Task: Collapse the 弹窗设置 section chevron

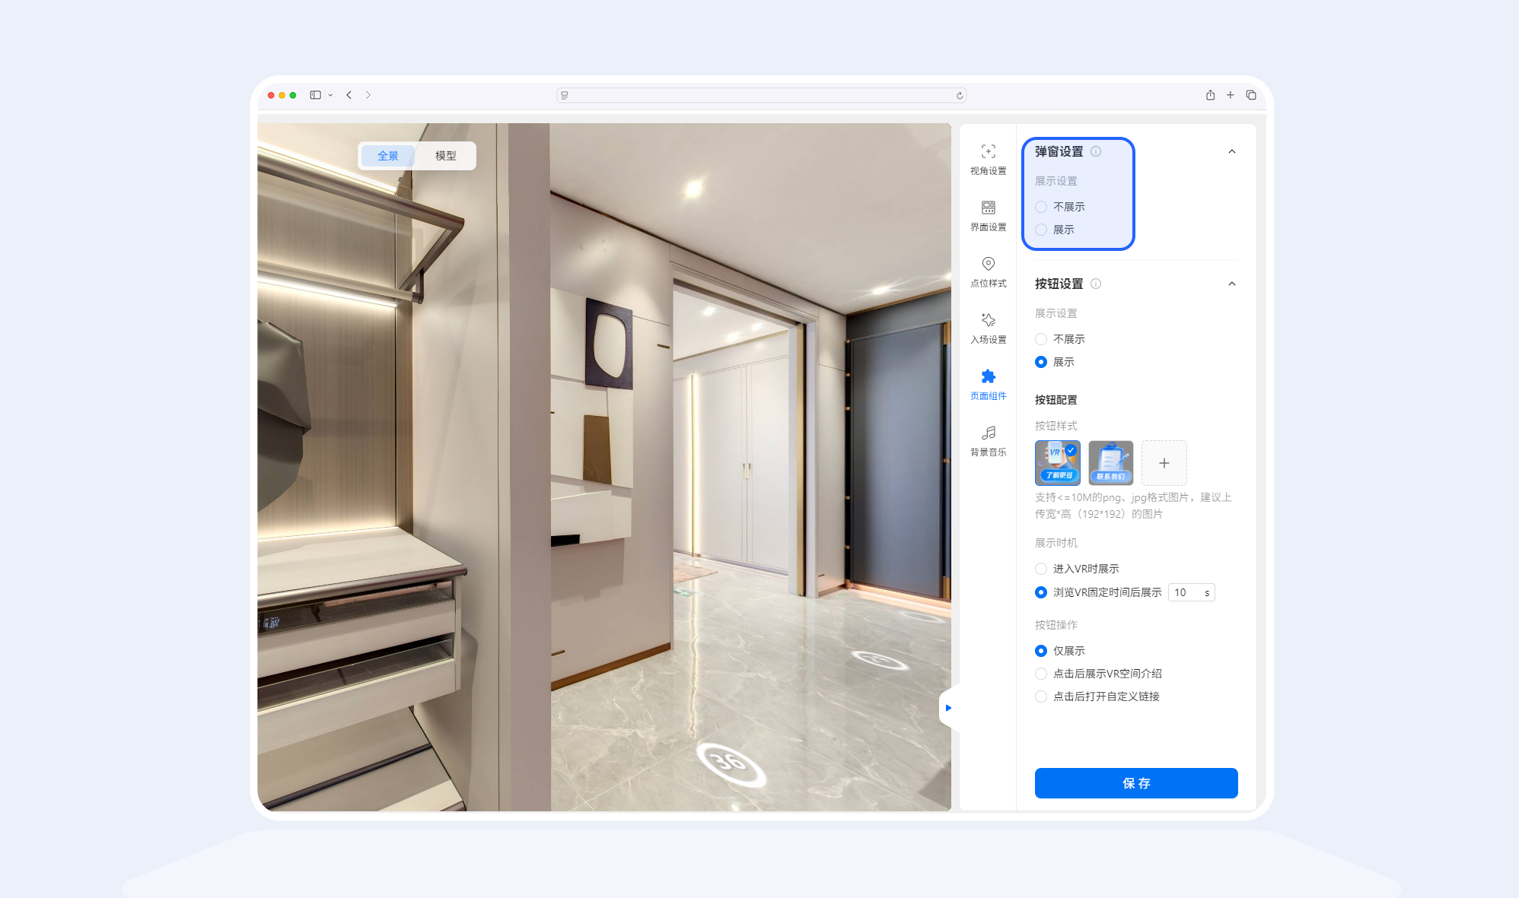Action: tap(1232, 151)
